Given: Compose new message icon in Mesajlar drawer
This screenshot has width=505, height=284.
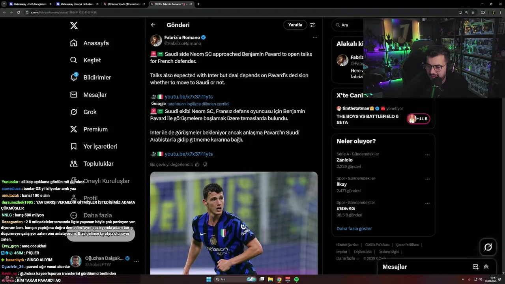Looking at the screenshot, I should tap(475, 267).
